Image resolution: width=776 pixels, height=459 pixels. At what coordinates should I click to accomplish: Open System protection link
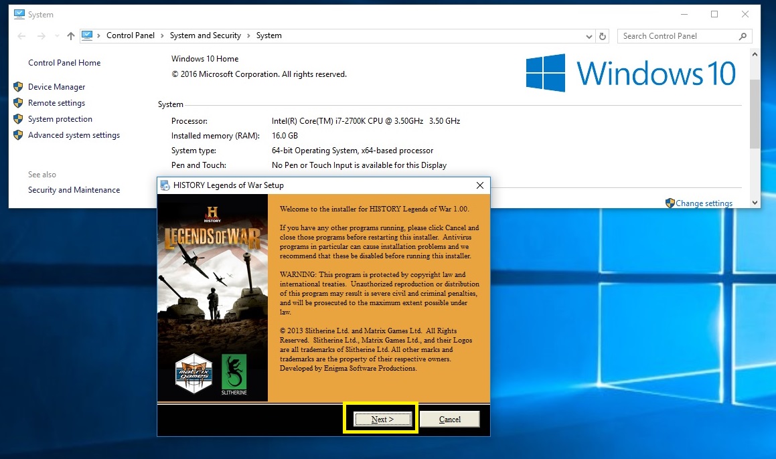pos(60,118)
